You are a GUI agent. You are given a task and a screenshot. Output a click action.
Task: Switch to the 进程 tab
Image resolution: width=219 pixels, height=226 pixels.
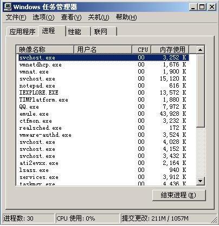coord(52,31)
